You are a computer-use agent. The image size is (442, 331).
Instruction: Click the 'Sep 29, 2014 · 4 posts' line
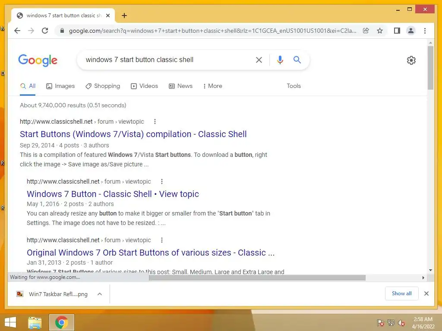tap(64, 145)
